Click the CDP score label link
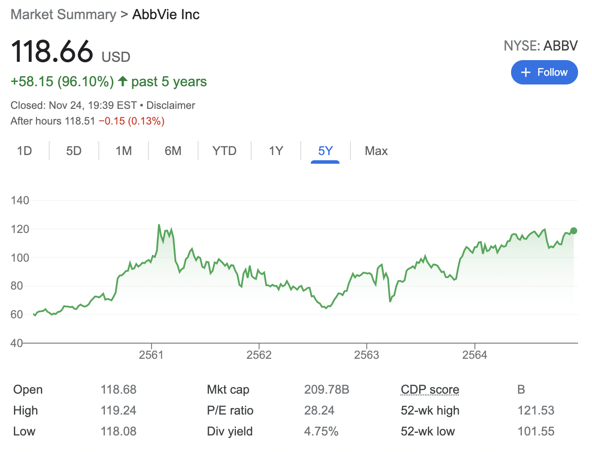Viewport: 592px width, 452px height. (x=430, y=389)
